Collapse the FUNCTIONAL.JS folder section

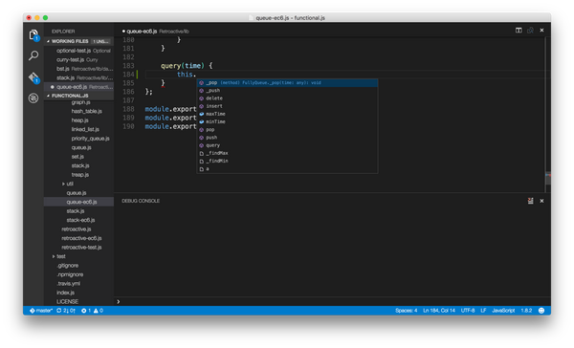click(x=78, y=96)
